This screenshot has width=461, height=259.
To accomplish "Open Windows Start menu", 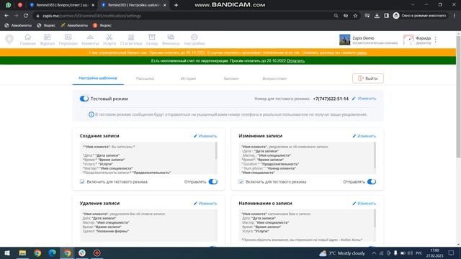I will pyautogui.click(x=7, y=253).
